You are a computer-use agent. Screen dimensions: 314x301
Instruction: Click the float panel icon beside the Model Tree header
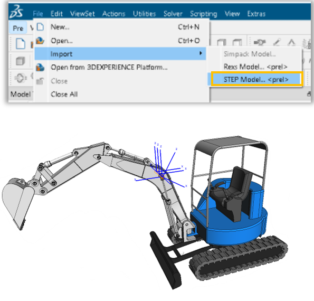tap(309, 94)
